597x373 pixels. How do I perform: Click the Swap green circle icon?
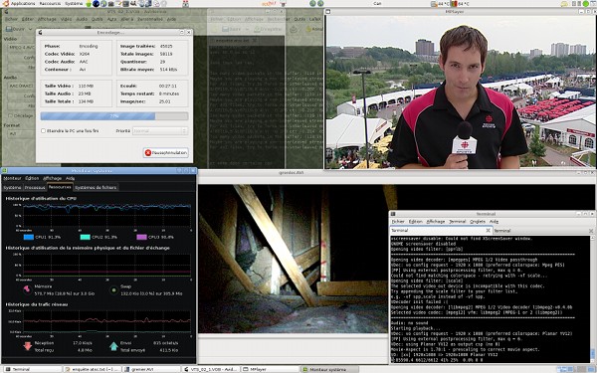coord(113,290)
